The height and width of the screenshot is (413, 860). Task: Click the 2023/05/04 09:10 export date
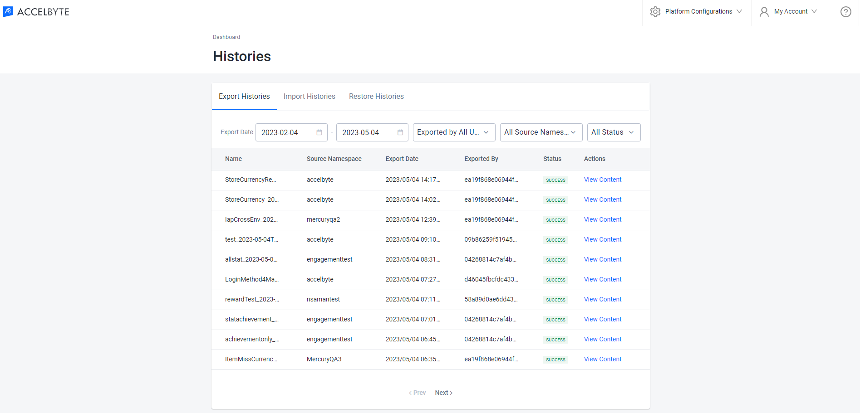tap(413, 240)
